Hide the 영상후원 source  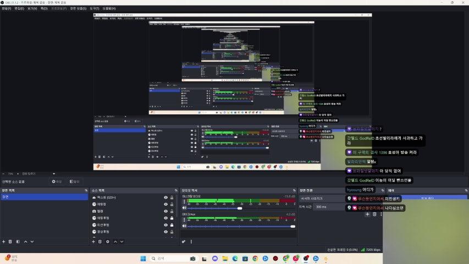[x=165, y=232]
